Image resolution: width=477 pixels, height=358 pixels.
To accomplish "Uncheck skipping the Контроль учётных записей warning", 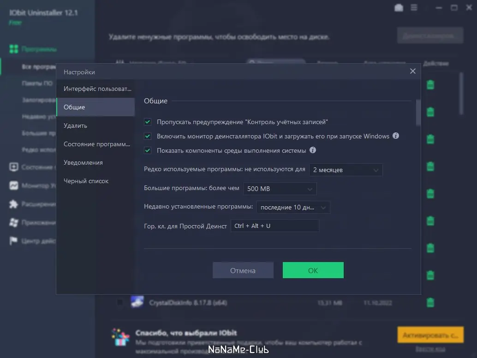I will 148,122.
